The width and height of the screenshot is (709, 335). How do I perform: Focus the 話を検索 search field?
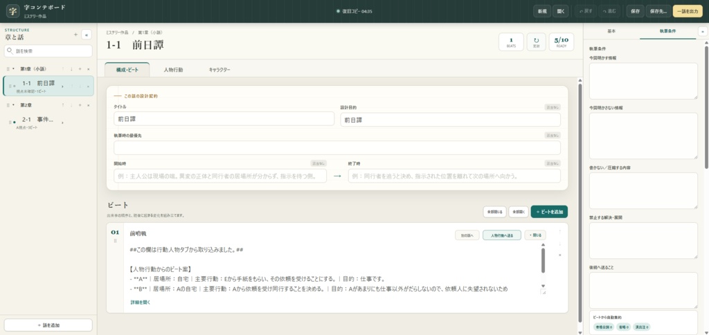click(48, 51)
